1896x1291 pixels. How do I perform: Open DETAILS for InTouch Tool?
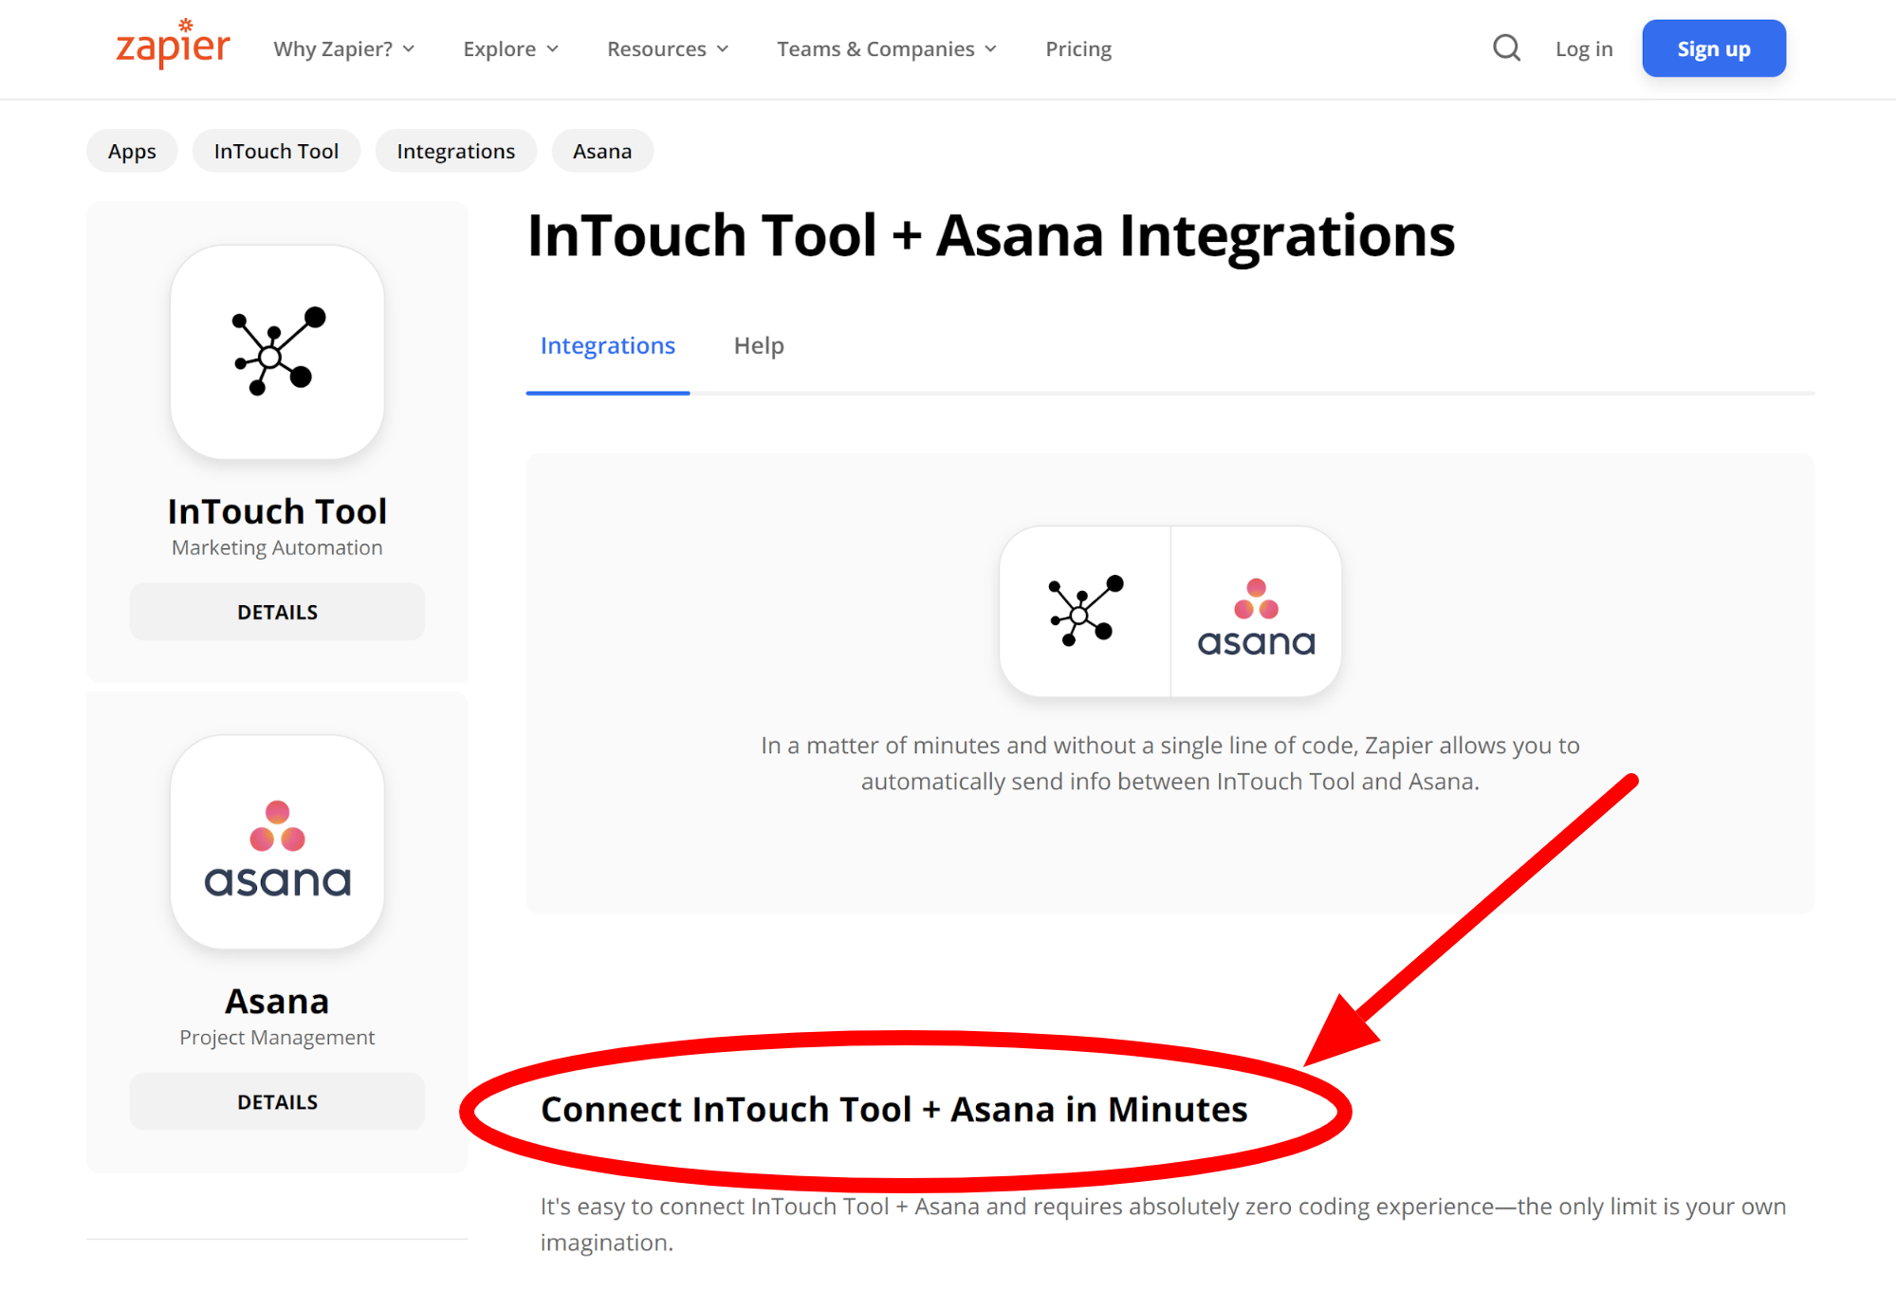pos(277,612)
